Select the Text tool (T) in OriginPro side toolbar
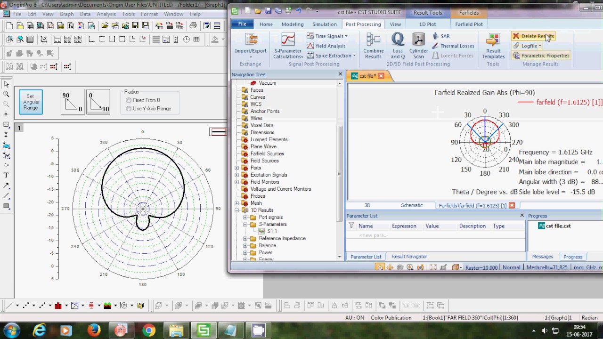Screen dimensions: 603x339 click(6, 175)
